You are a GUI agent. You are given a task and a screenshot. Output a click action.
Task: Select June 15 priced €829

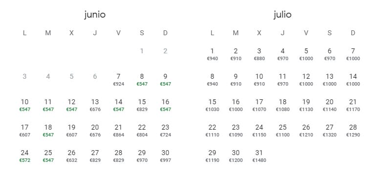(x=142, y=105)
